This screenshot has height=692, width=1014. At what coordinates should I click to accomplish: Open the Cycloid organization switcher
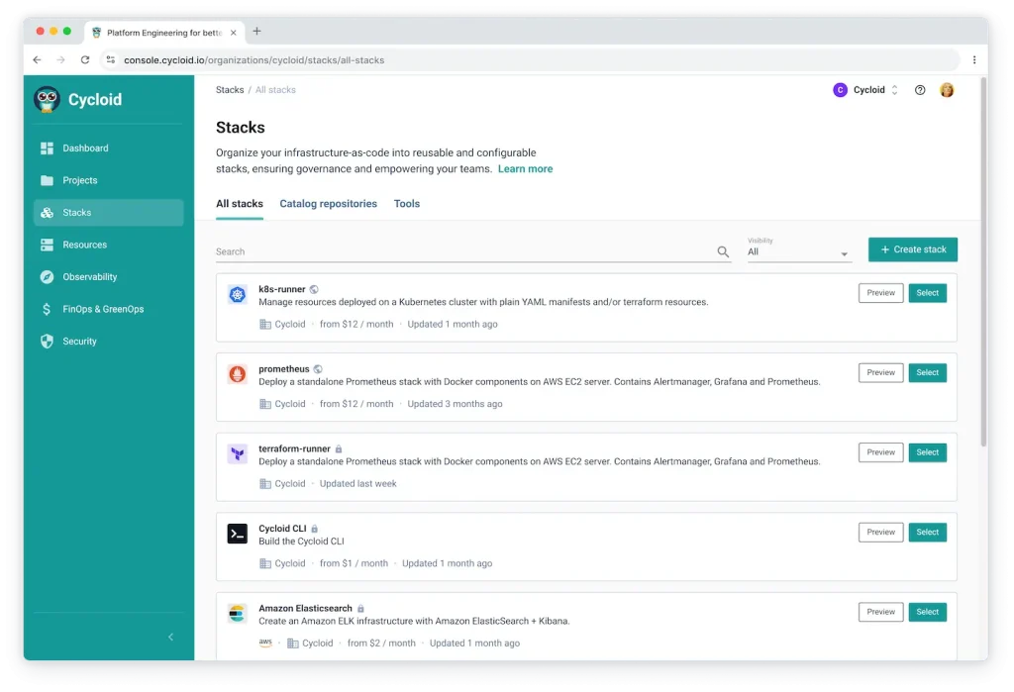pyautogui.click(x=866, y=90)
